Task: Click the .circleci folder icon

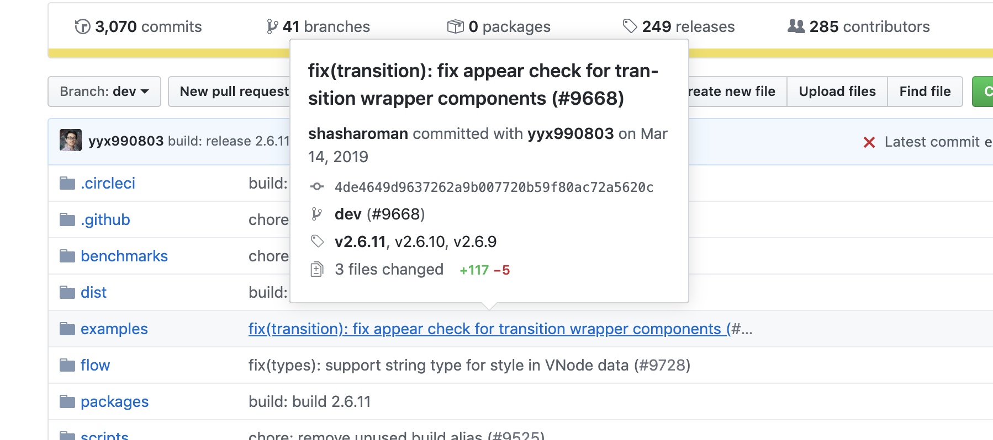Action: 67,183
